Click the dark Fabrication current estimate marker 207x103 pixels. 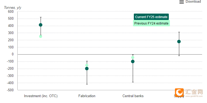(87, 69)
